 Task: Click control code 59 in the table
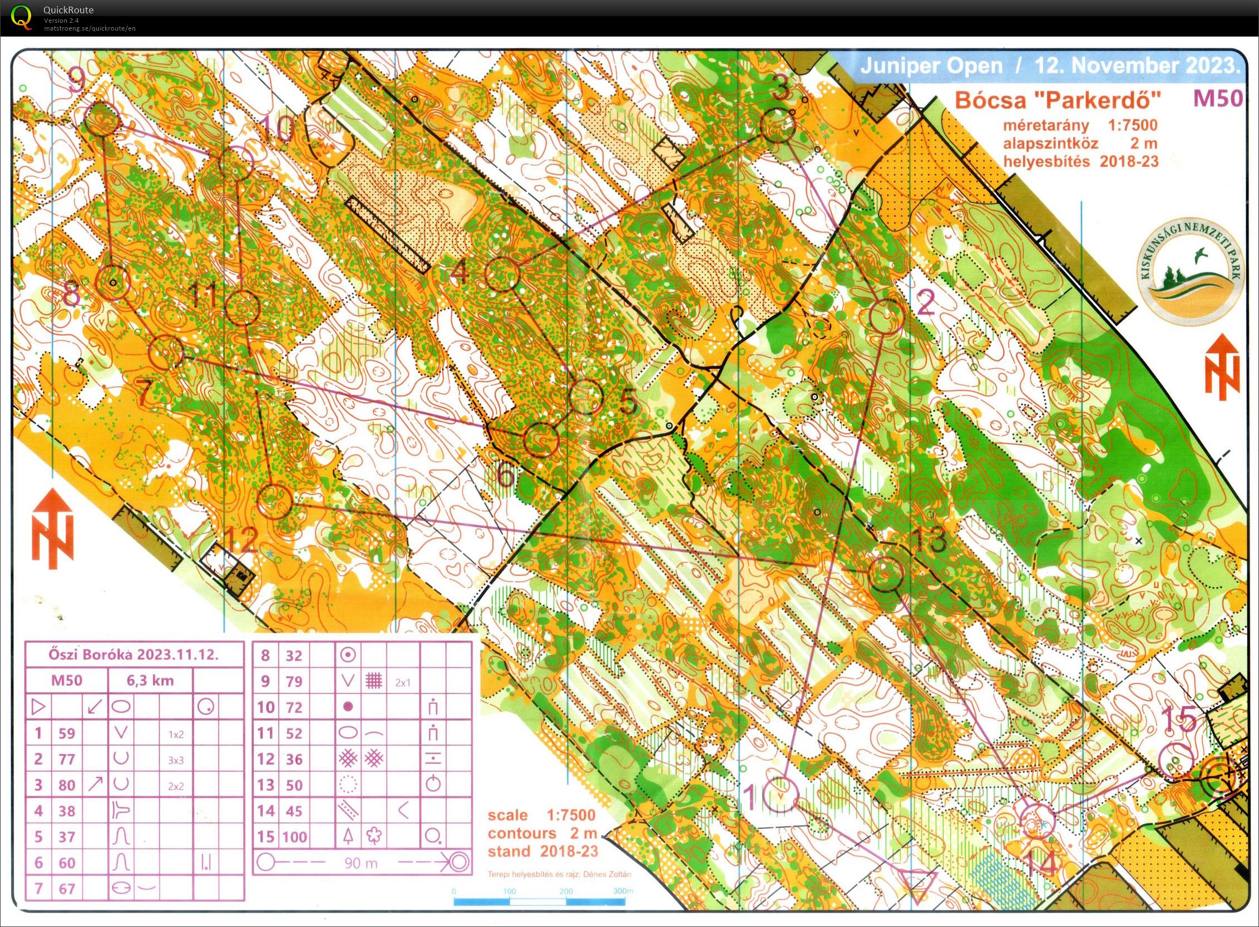click(67, 733)
